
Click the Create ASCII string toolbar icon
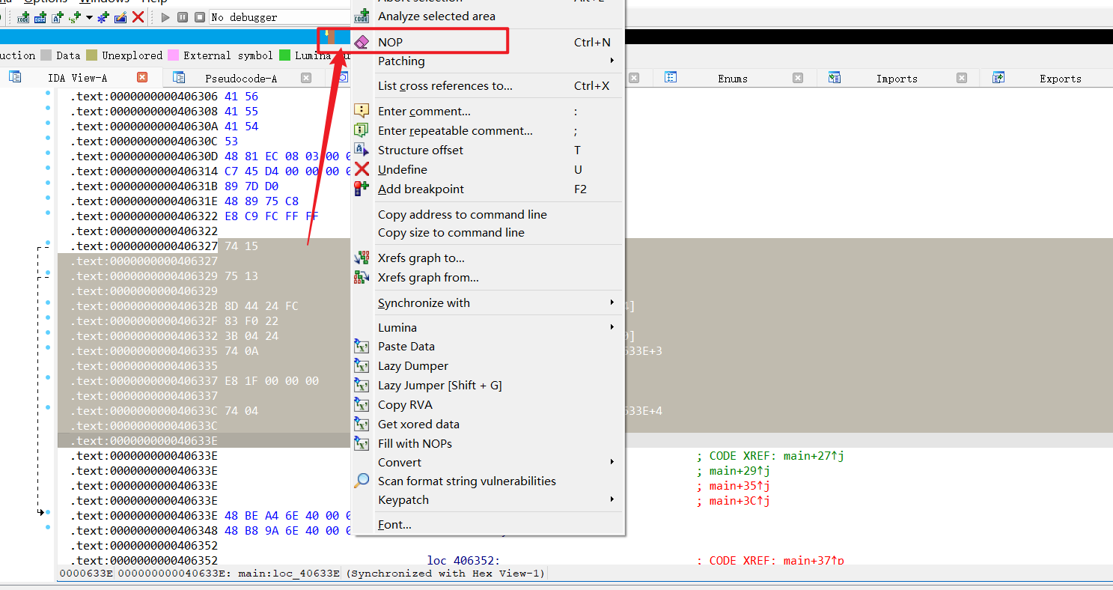(58, 16)
